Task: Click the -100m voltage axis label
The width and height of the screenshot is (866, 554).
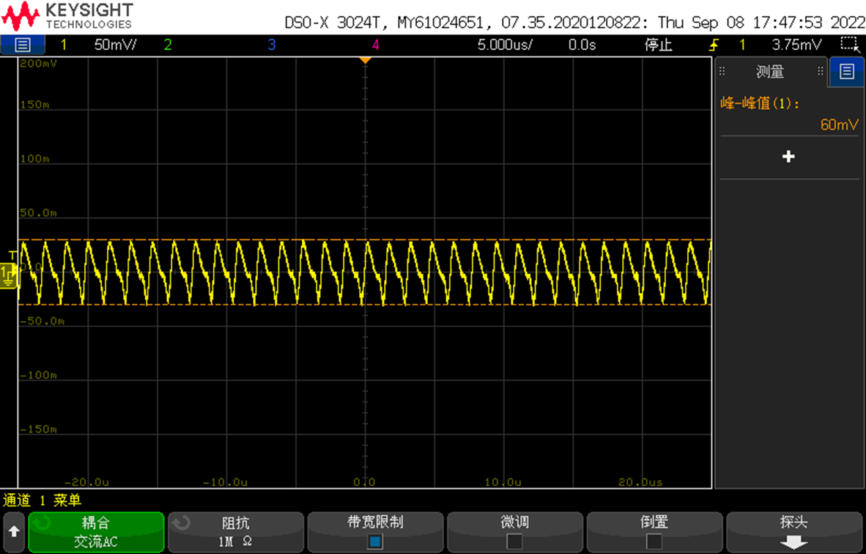Action: (x=38, y=376)
